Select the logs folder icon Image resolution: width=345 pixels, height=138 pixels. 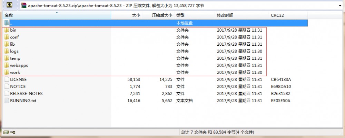tap(7, 51)
